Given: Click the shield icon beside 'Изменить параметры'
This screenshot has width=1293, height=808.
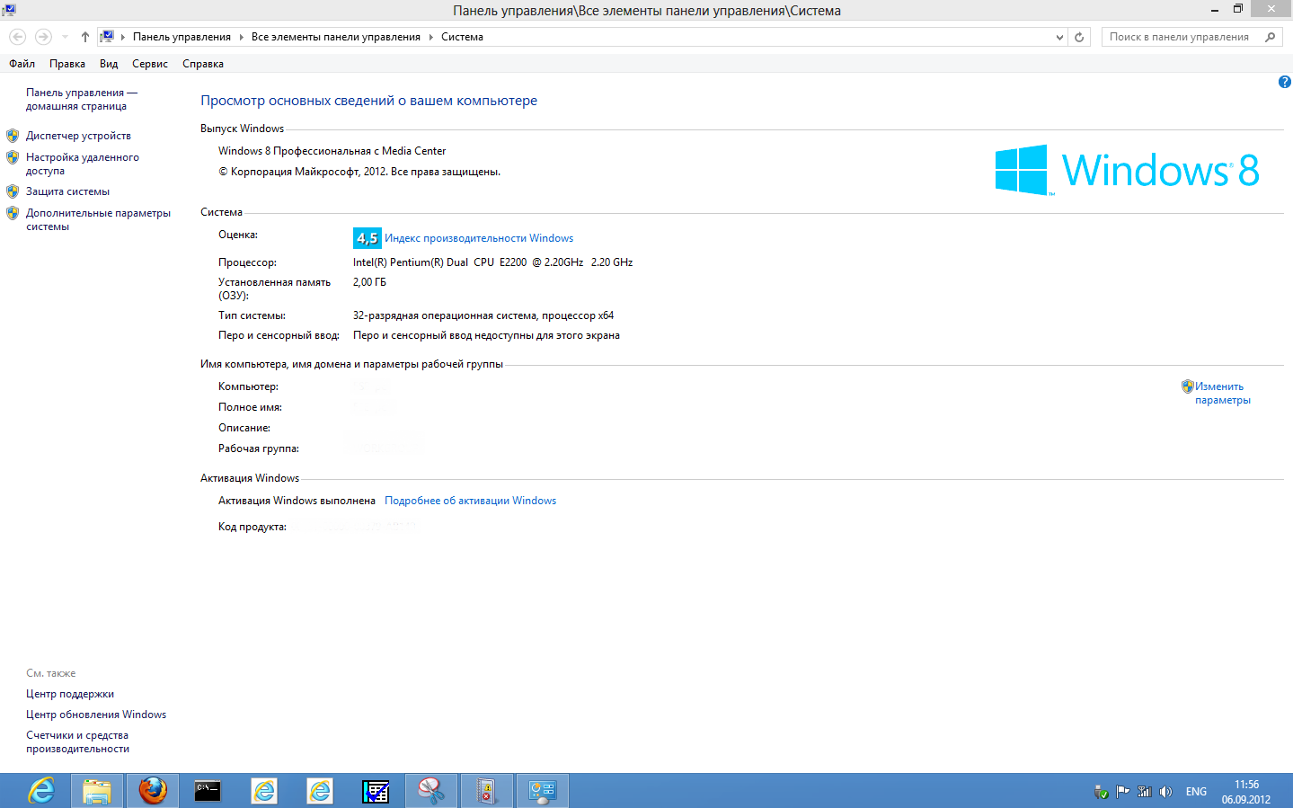Looking at the screenshot, I should [x=1187, y=386].
